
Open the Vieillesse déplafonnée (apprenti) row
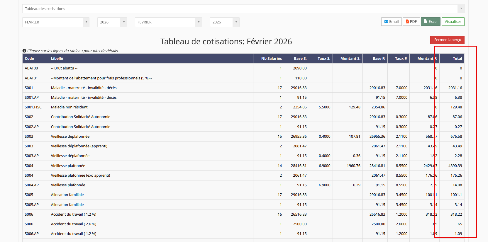pyautogui.click(x=243, y=146)
